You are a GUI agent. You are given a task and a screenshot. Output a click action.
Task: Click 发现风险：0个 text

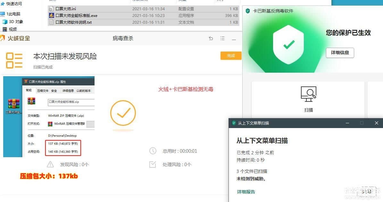tap(74, 165)
